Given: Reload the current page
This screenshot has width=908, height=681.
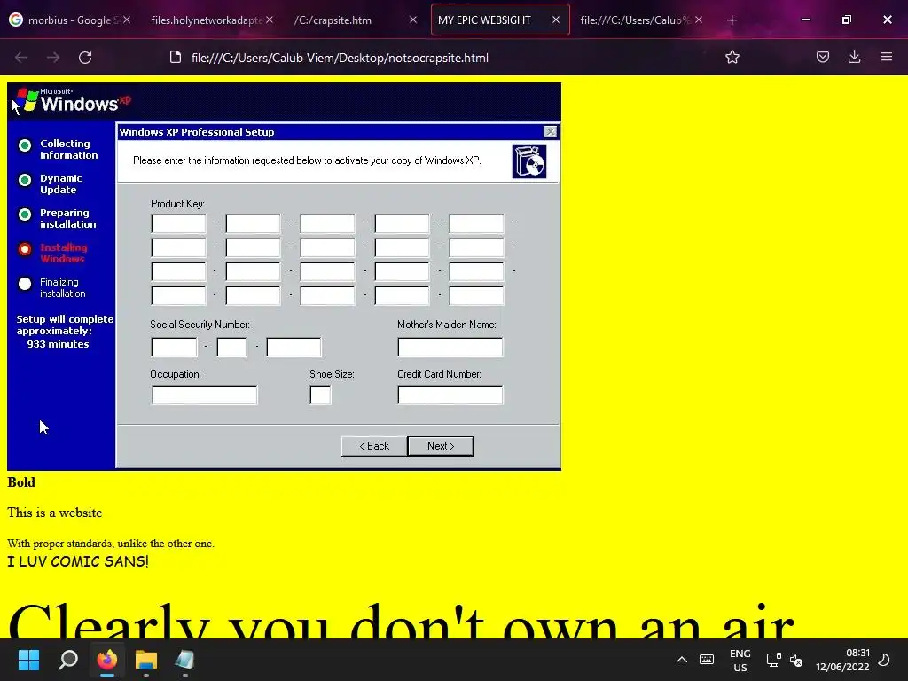Looking at the screenshot, I should click(x=85, y=58).
